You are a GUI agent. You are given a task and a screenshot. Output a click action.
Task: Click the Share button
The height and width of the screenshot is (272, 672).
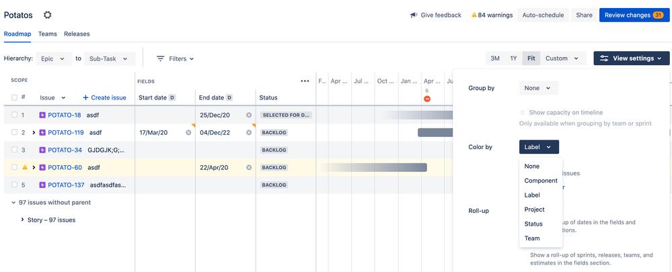pos(584,15)
